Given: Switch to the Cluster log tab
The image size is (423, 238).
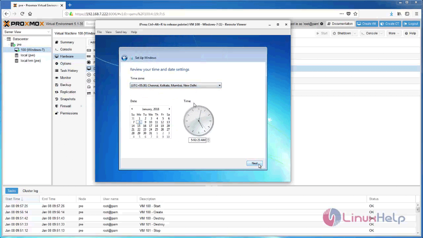Looking at the screenshot, I should tap(30, 191).
